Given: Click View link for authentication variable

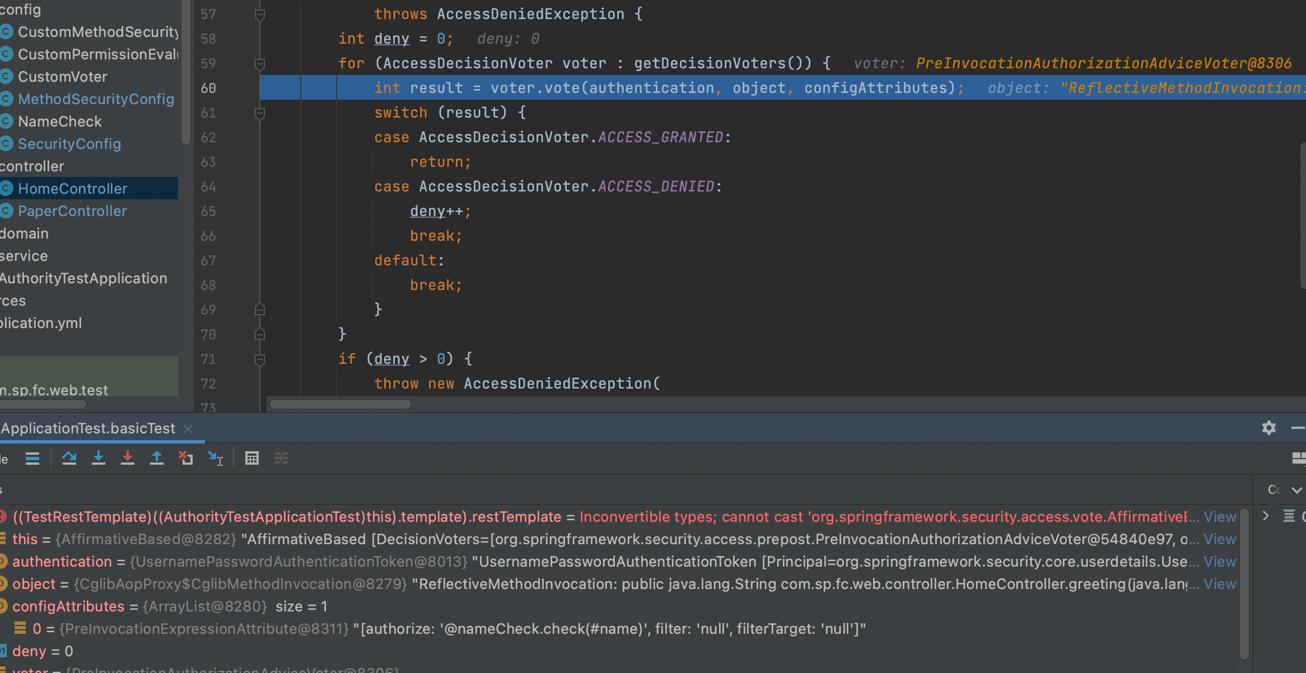Looking at the screenshot, I should (1220, 562).
